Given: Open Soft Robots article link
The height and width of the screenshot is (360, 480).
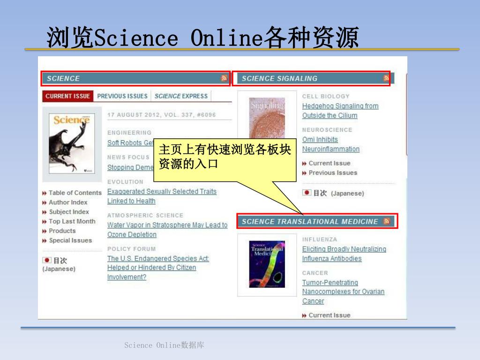Looking at the screenshot, I should (130, 143).
